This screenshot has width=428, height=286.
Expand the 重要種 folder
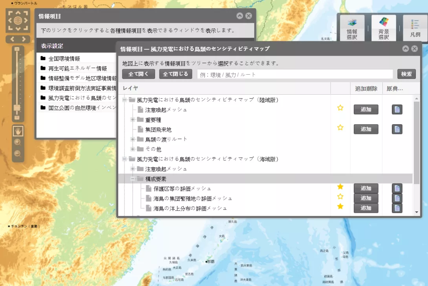(x=133, y=120)
